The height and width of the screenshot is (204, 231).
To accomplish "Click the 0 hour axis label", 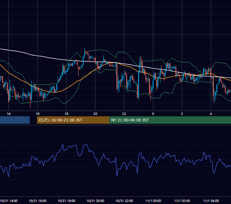I will (x=153, y=114).
